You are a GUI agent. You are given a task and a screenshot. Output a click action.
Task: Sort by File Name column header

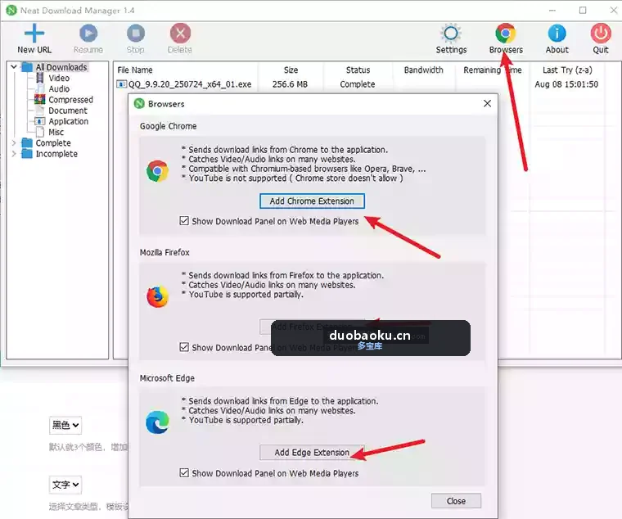[135, 70]
